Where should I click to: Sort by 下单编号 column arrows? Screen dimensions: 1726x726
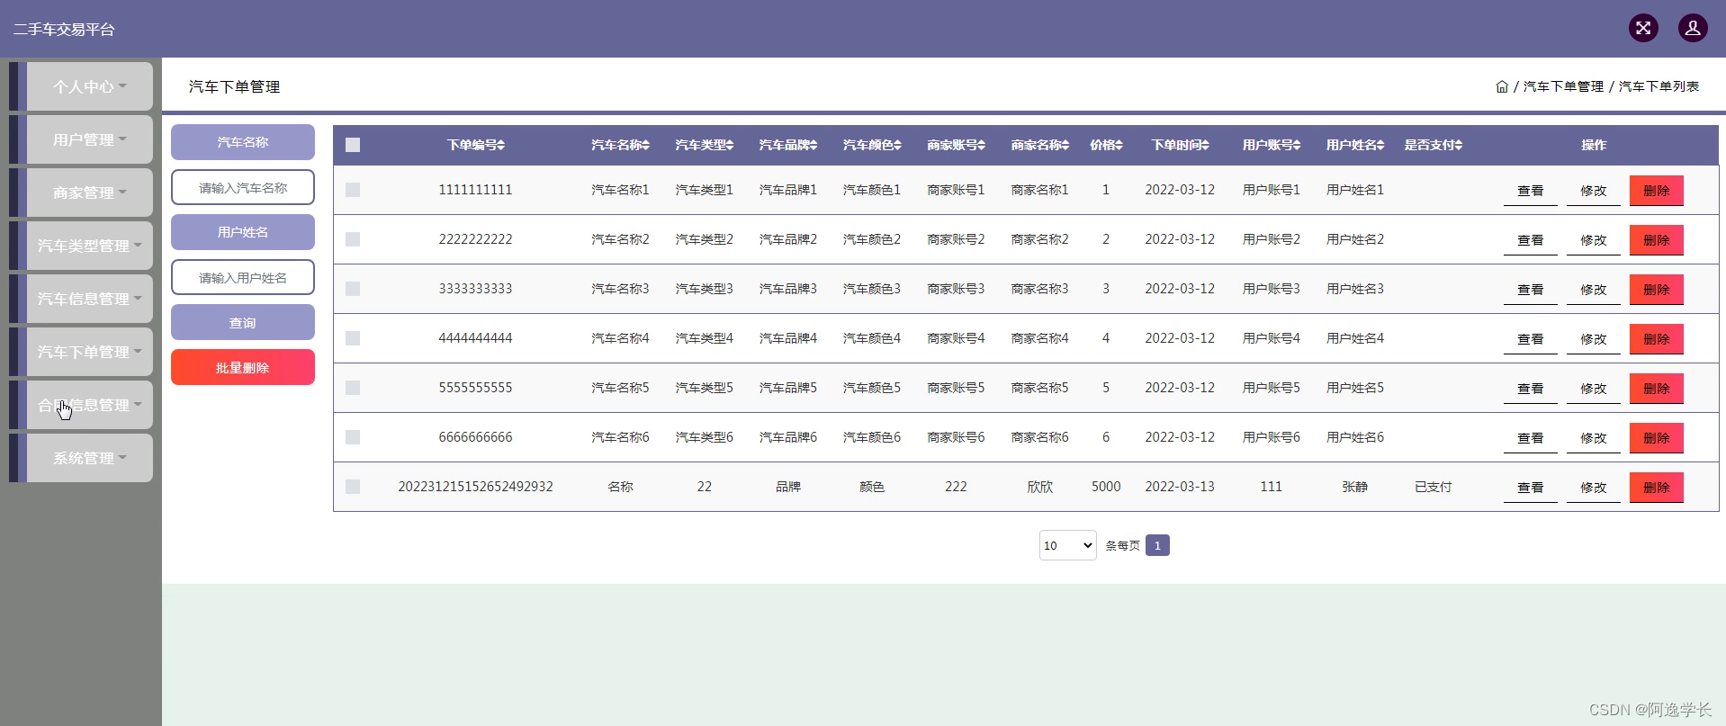(x=501, y=145)
